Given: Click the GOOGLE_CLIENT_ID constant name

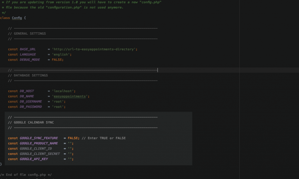Looking at the screenshot, I should click(36, 148).
